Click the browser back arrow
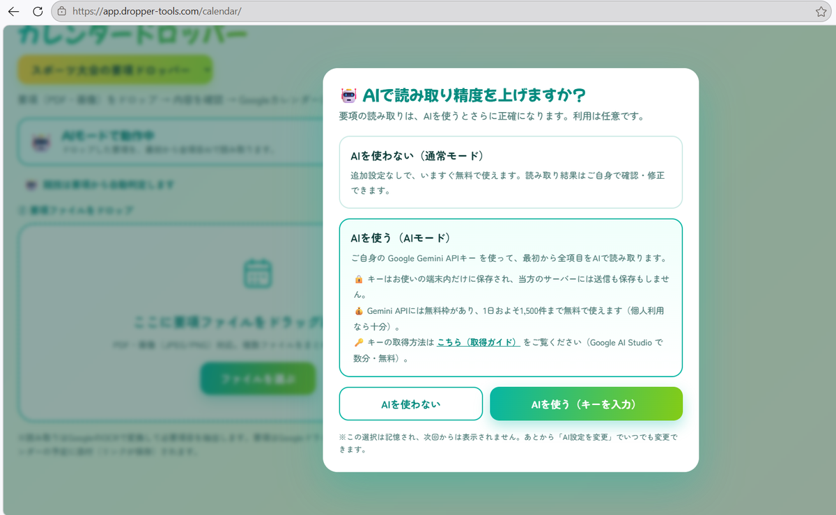Image resolution: width=836 pixels, height=515 pixels. [13, 11]
